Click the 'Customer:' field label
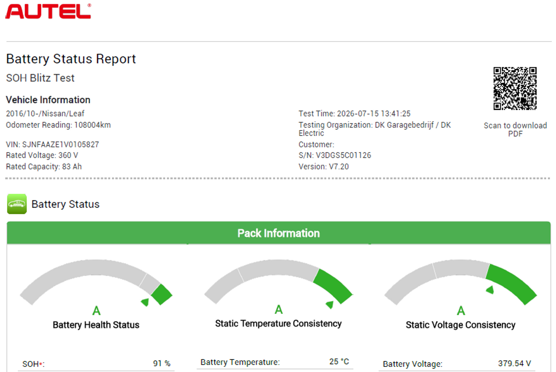The height and width of the screenshot is (372, 556). [x=317, y=144]
